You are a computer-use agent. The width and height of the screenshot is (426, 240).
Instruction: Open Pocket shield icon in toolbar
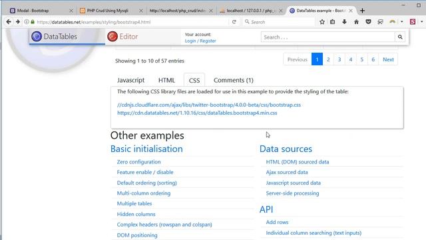click(x=368, y=22)
